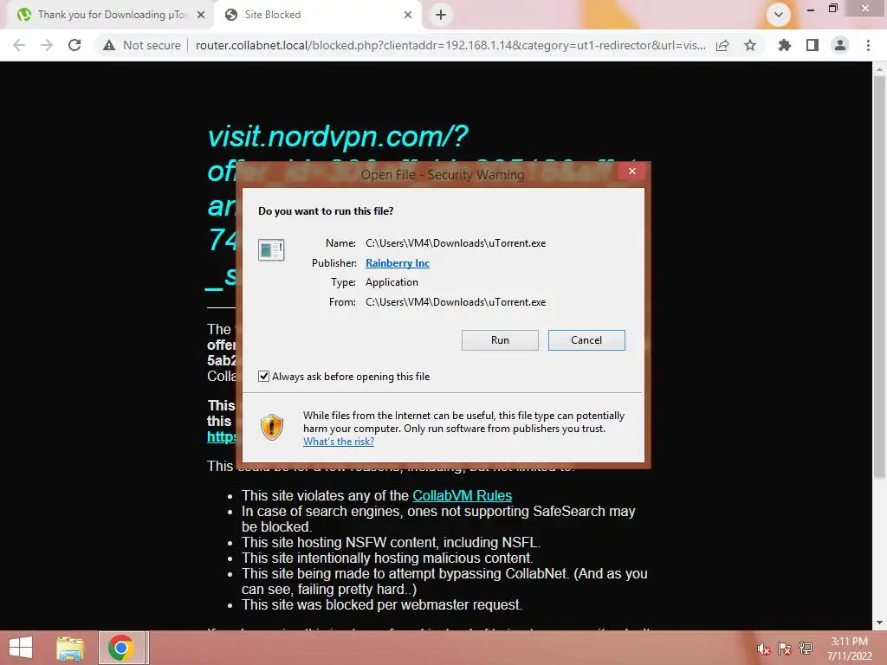Click the network tray icon
Screen dimensions: 887x665
805,649
